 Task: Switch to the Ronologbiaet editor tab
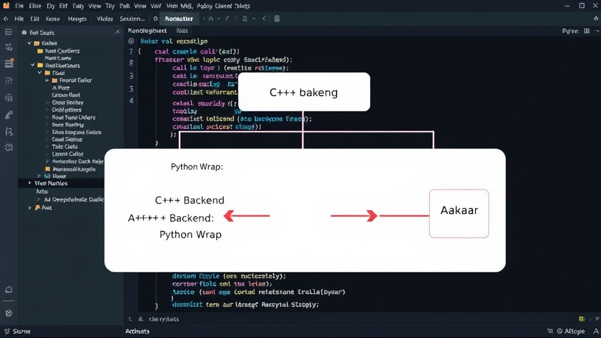[147, 31]
